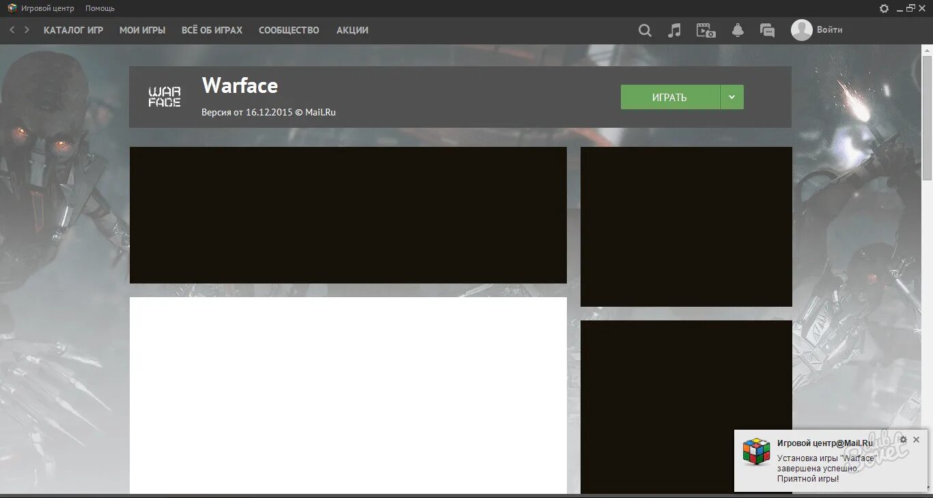Click Rubik's cube icon in notification
Image resolution: width=933 pixels, height=498 pixels.
(756, 452)
